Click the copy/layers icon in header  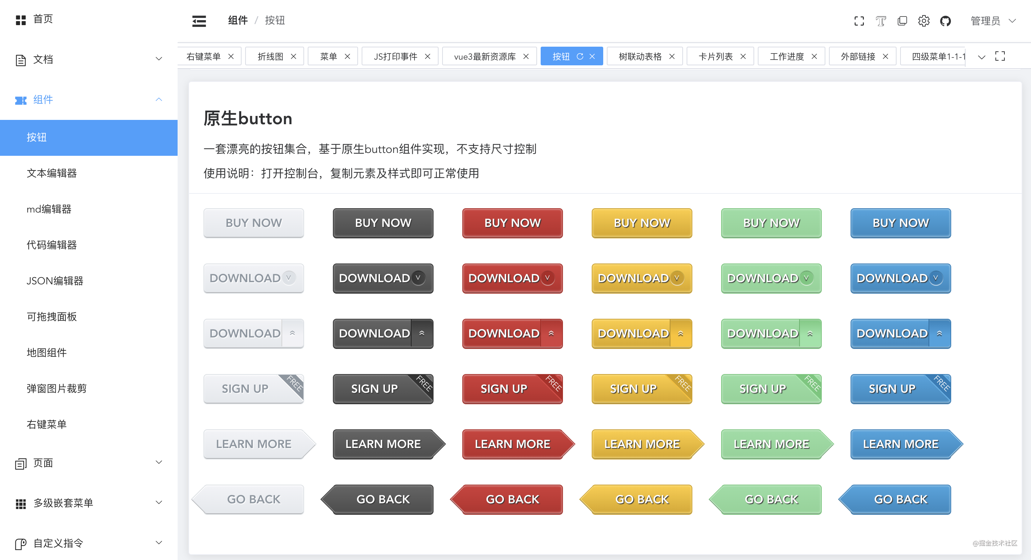point(902,21)
